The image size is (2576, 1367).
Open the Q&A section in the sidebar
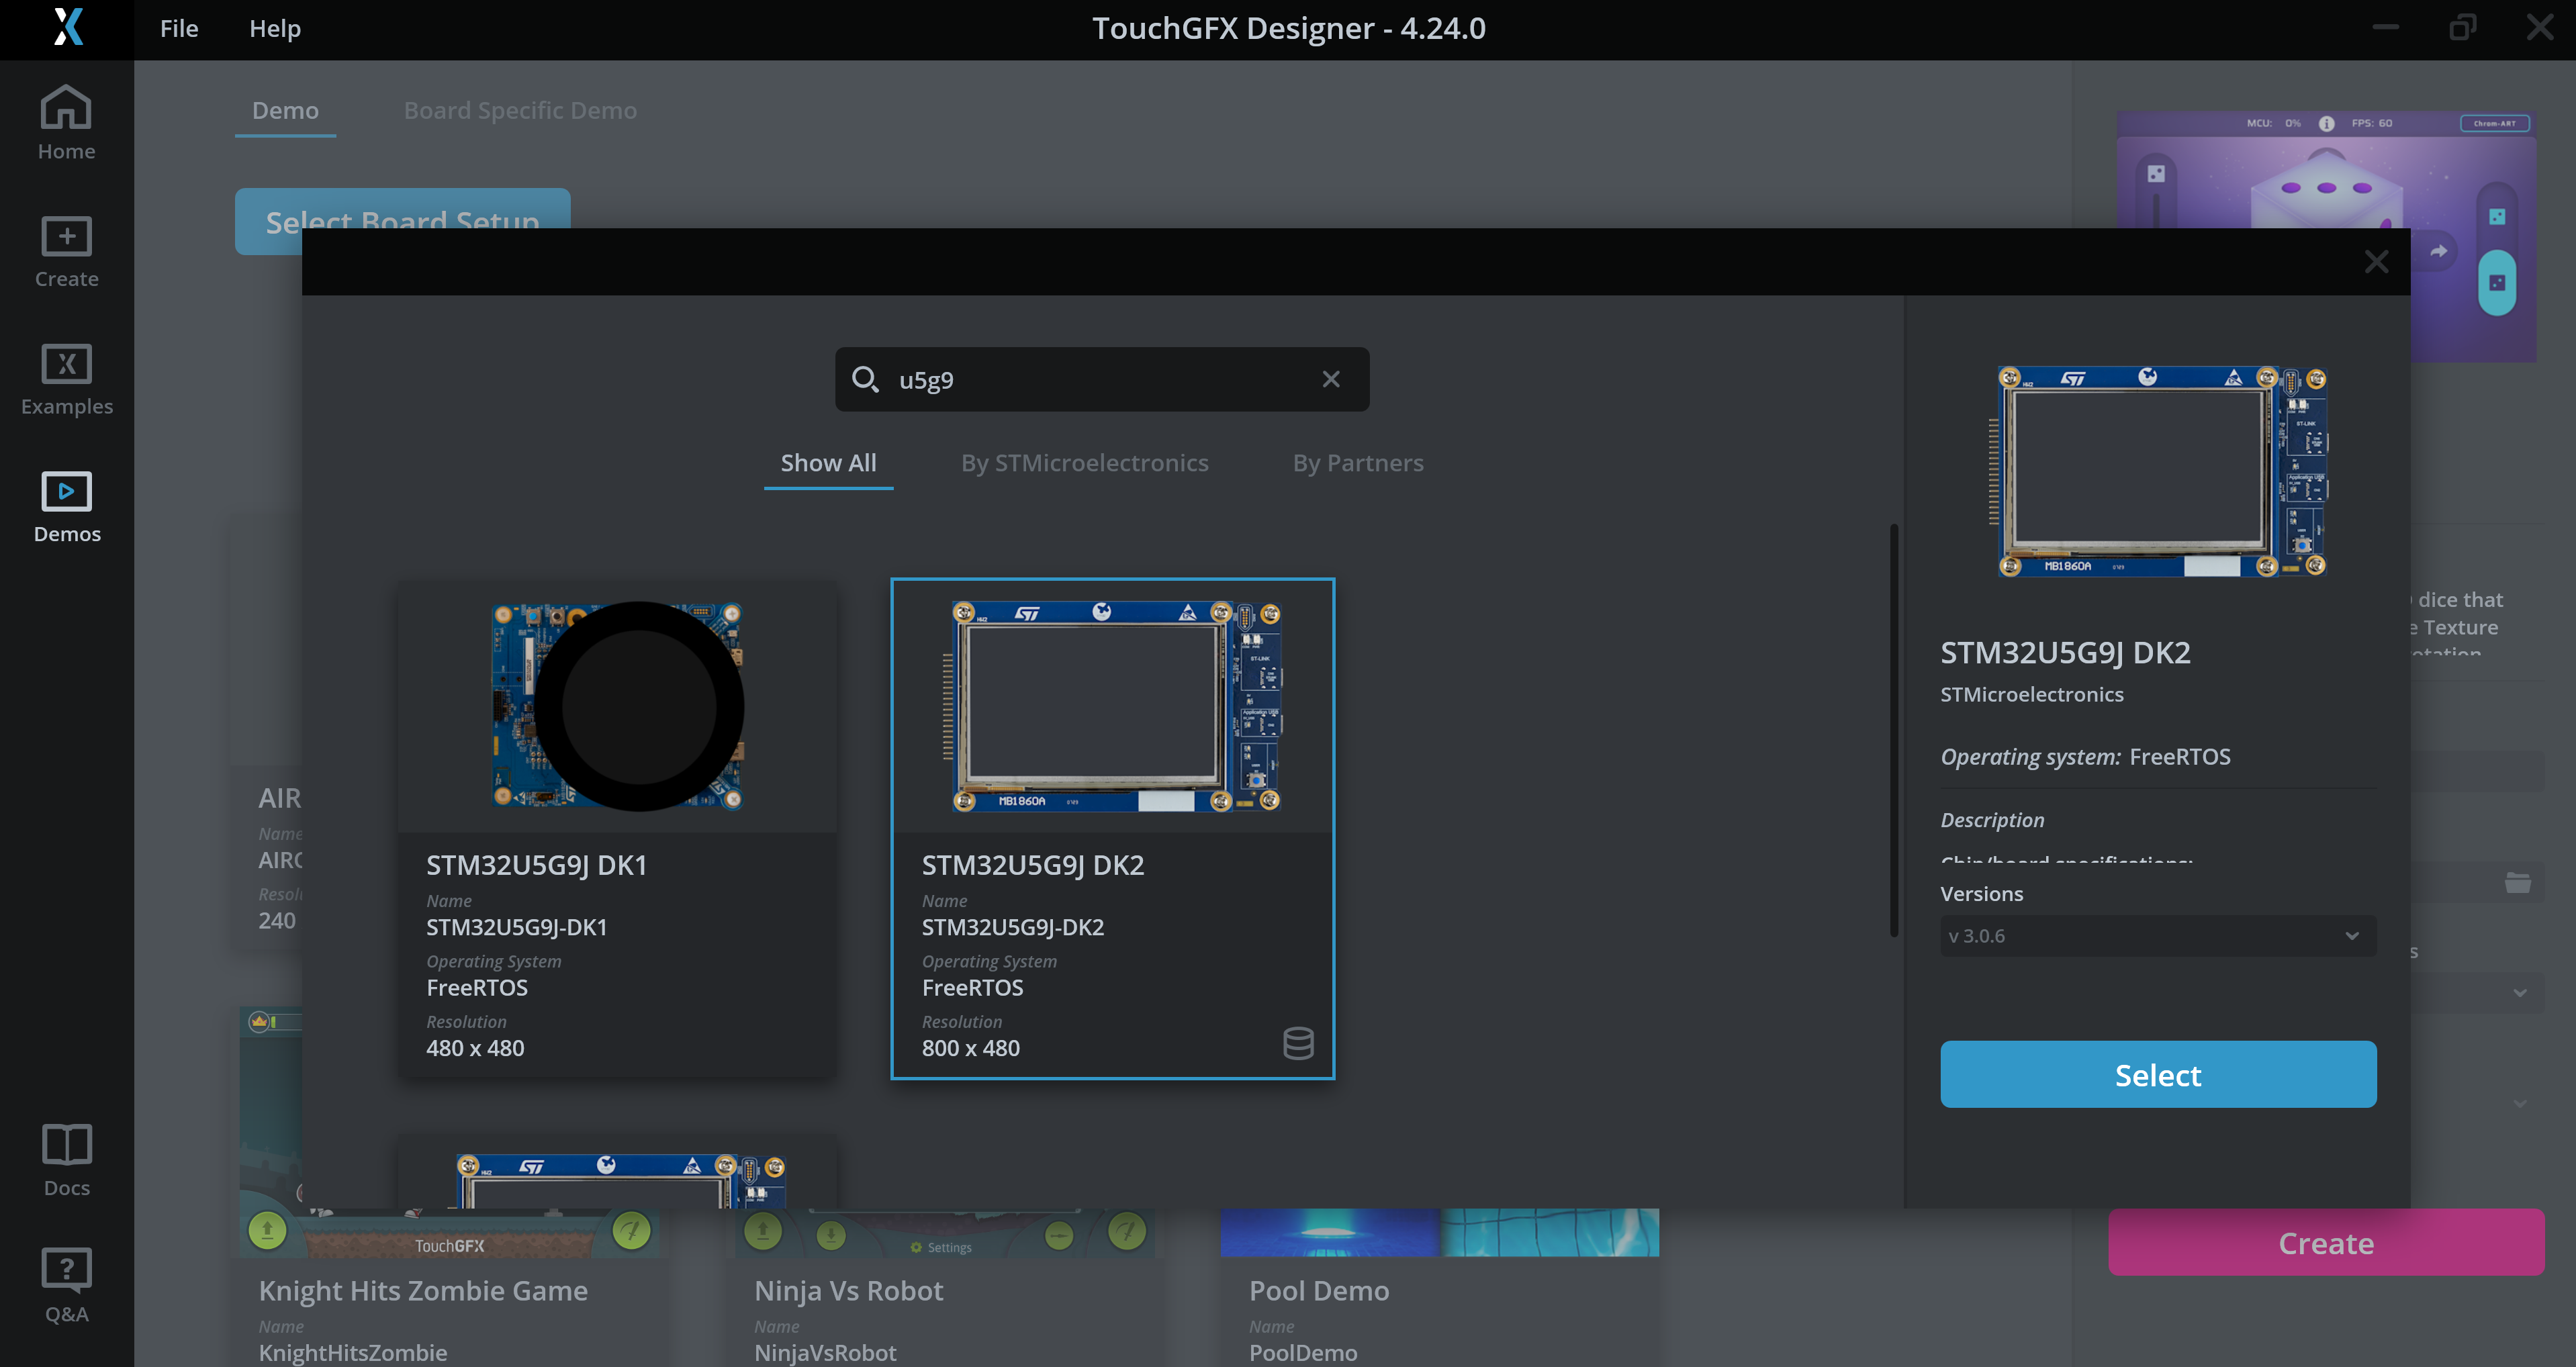coord(65,1285)
